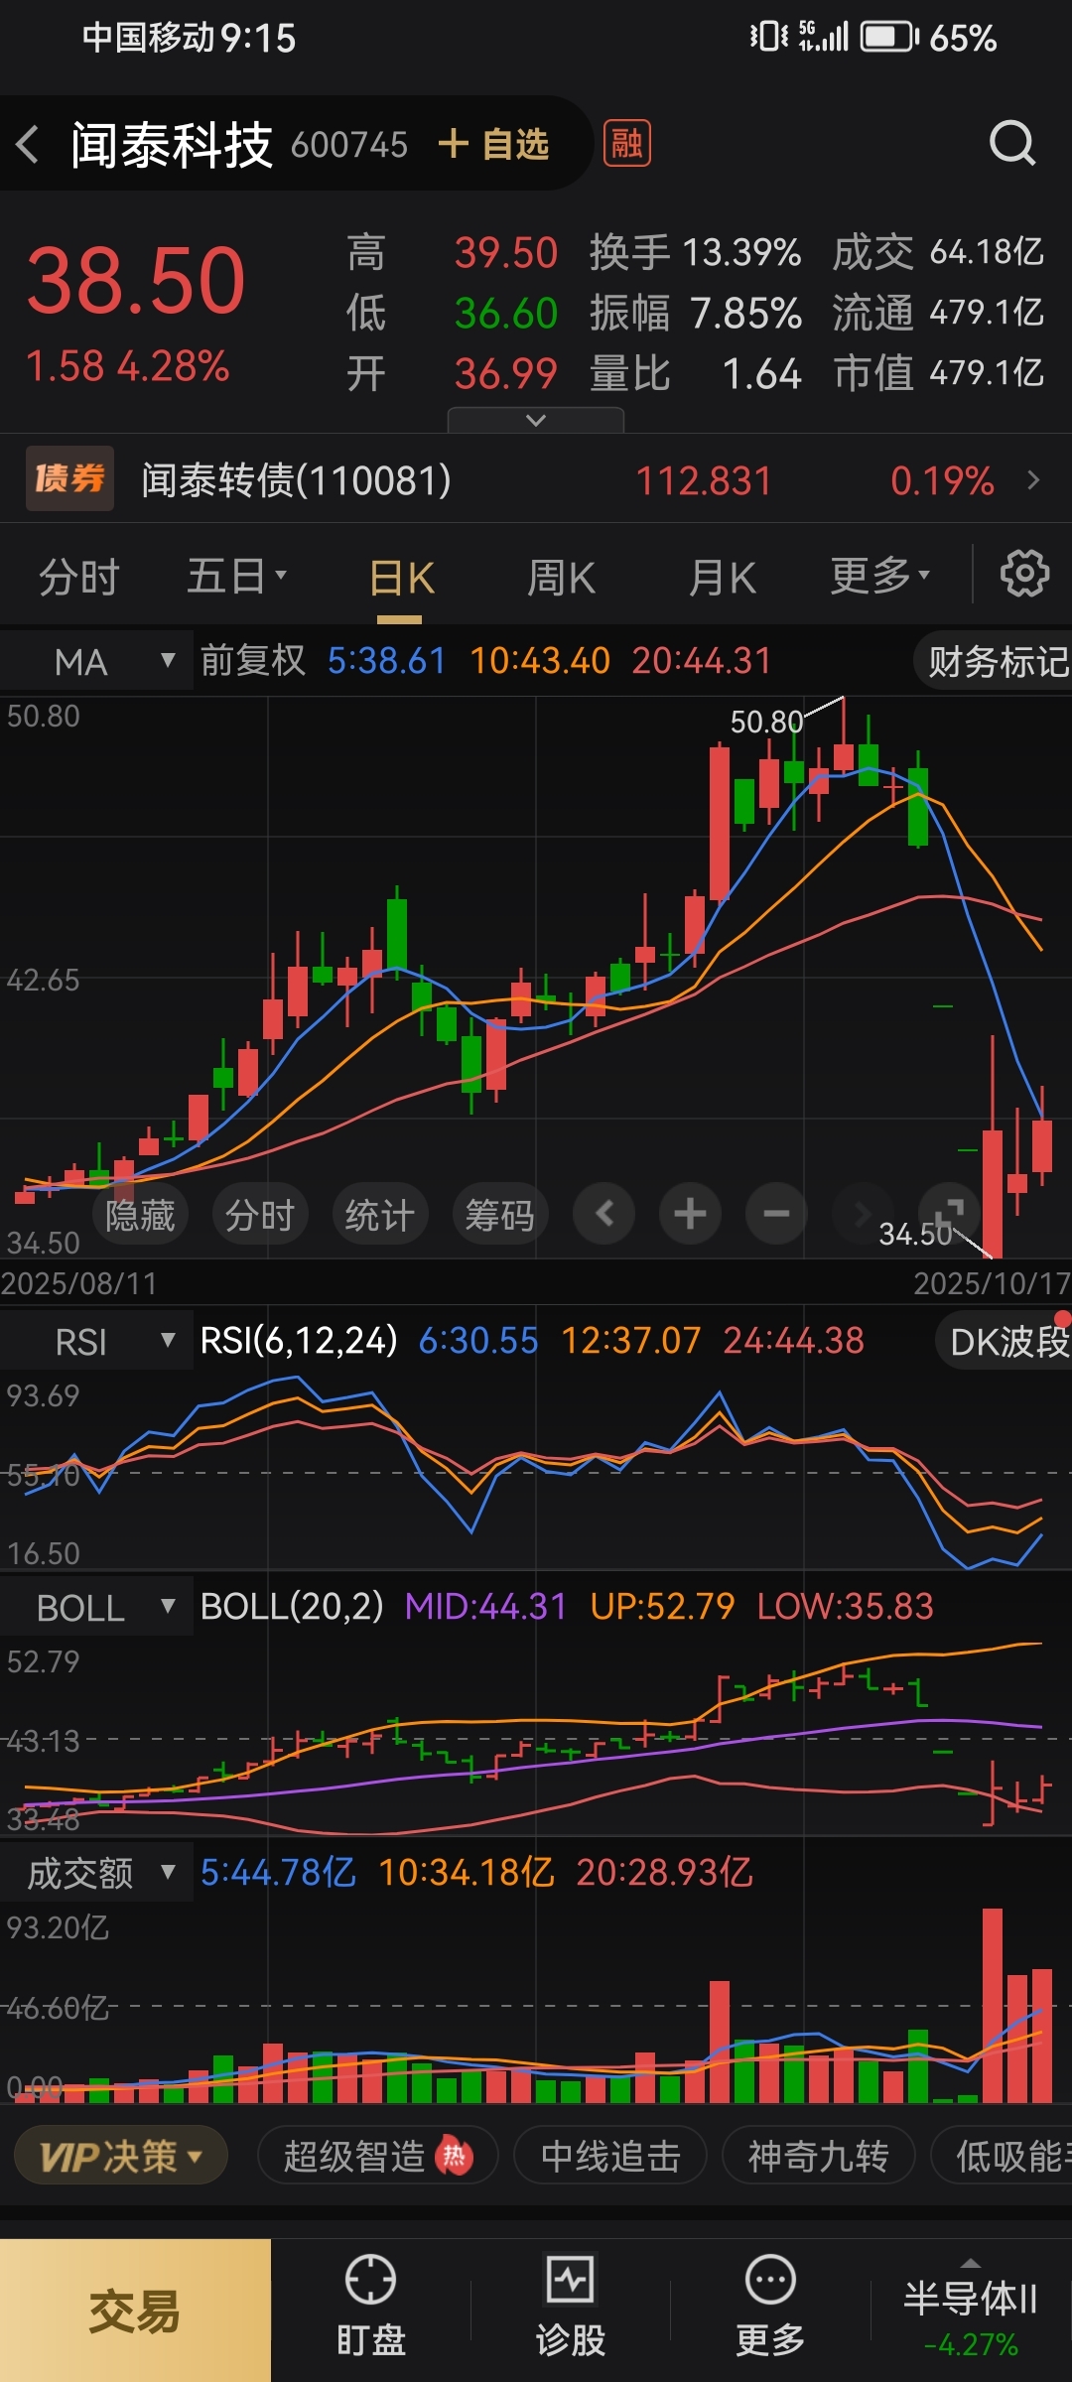Select the 超级智造 indicator chip
The width and height of the screenshot is (1072, 2382).
377,2156
